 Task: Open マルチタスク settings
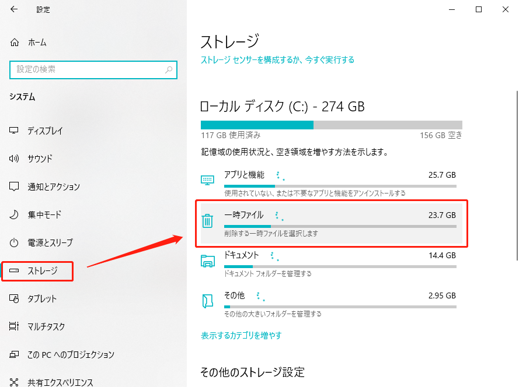click(93, 326)
